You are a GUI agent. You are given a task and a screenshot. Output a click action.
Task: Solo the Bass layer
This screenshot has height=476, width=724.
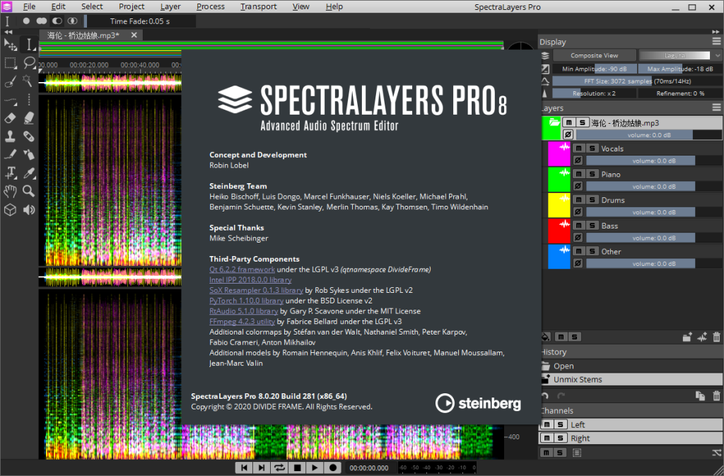point(592,226)
